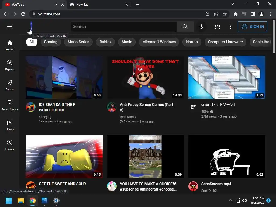
Task: Visit the Beta Mario channel name
Action: click(127, 117)
